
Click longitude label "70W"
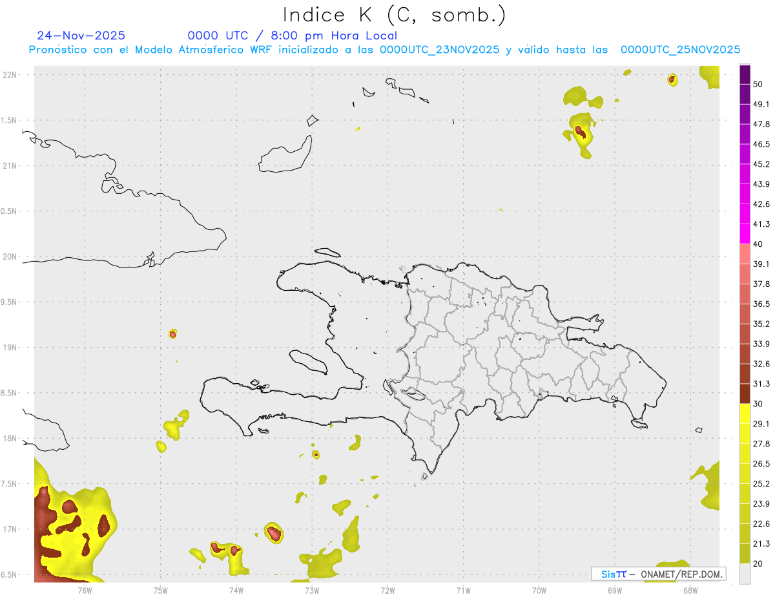pyautogui.click(x=539, y=590)
